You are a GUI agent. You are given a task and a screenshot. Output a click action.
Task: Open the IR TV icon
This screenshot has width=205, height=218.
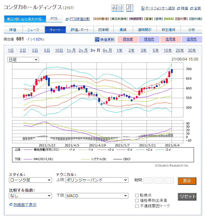point(129,8)
